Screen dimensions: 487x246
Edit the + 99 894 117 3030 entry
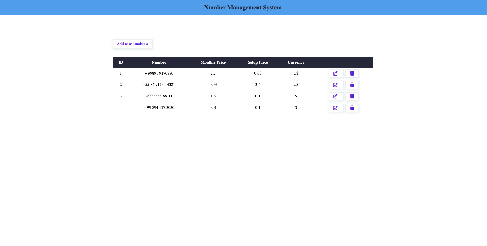pos(336,108)
